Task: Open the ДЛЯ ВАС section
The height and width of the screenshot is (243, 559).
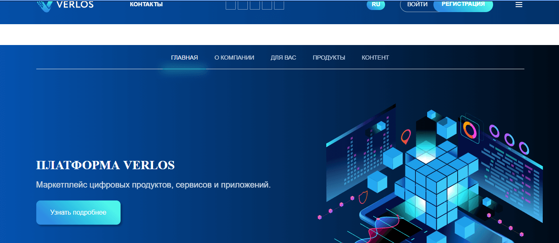Action: pos(284,58)
